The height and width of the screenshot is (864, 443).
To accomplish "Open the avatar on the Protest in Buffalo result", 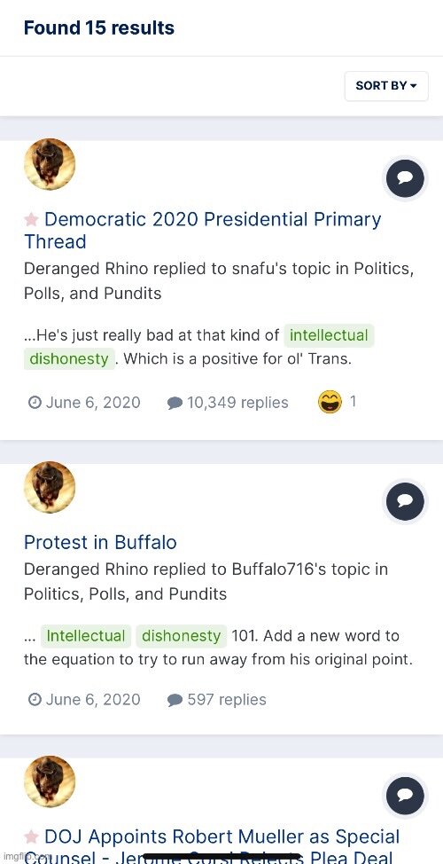I will pos(51,487).
